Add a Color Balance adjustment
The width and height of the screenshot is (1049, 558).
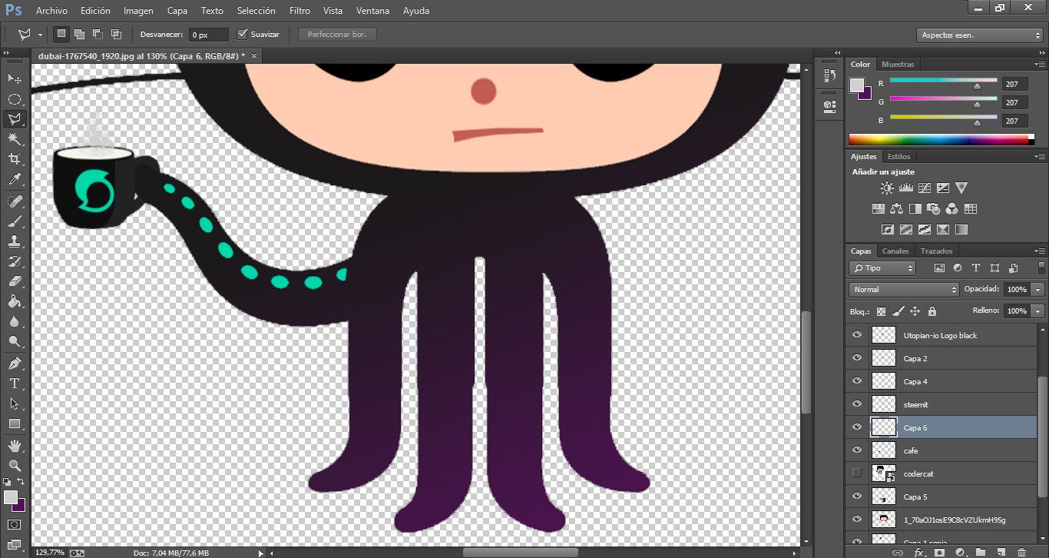(x=897, y=208)
